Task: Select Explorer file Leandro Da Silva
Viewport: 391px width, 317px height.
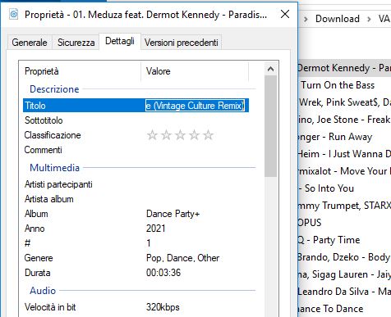Action: [344, 292]
